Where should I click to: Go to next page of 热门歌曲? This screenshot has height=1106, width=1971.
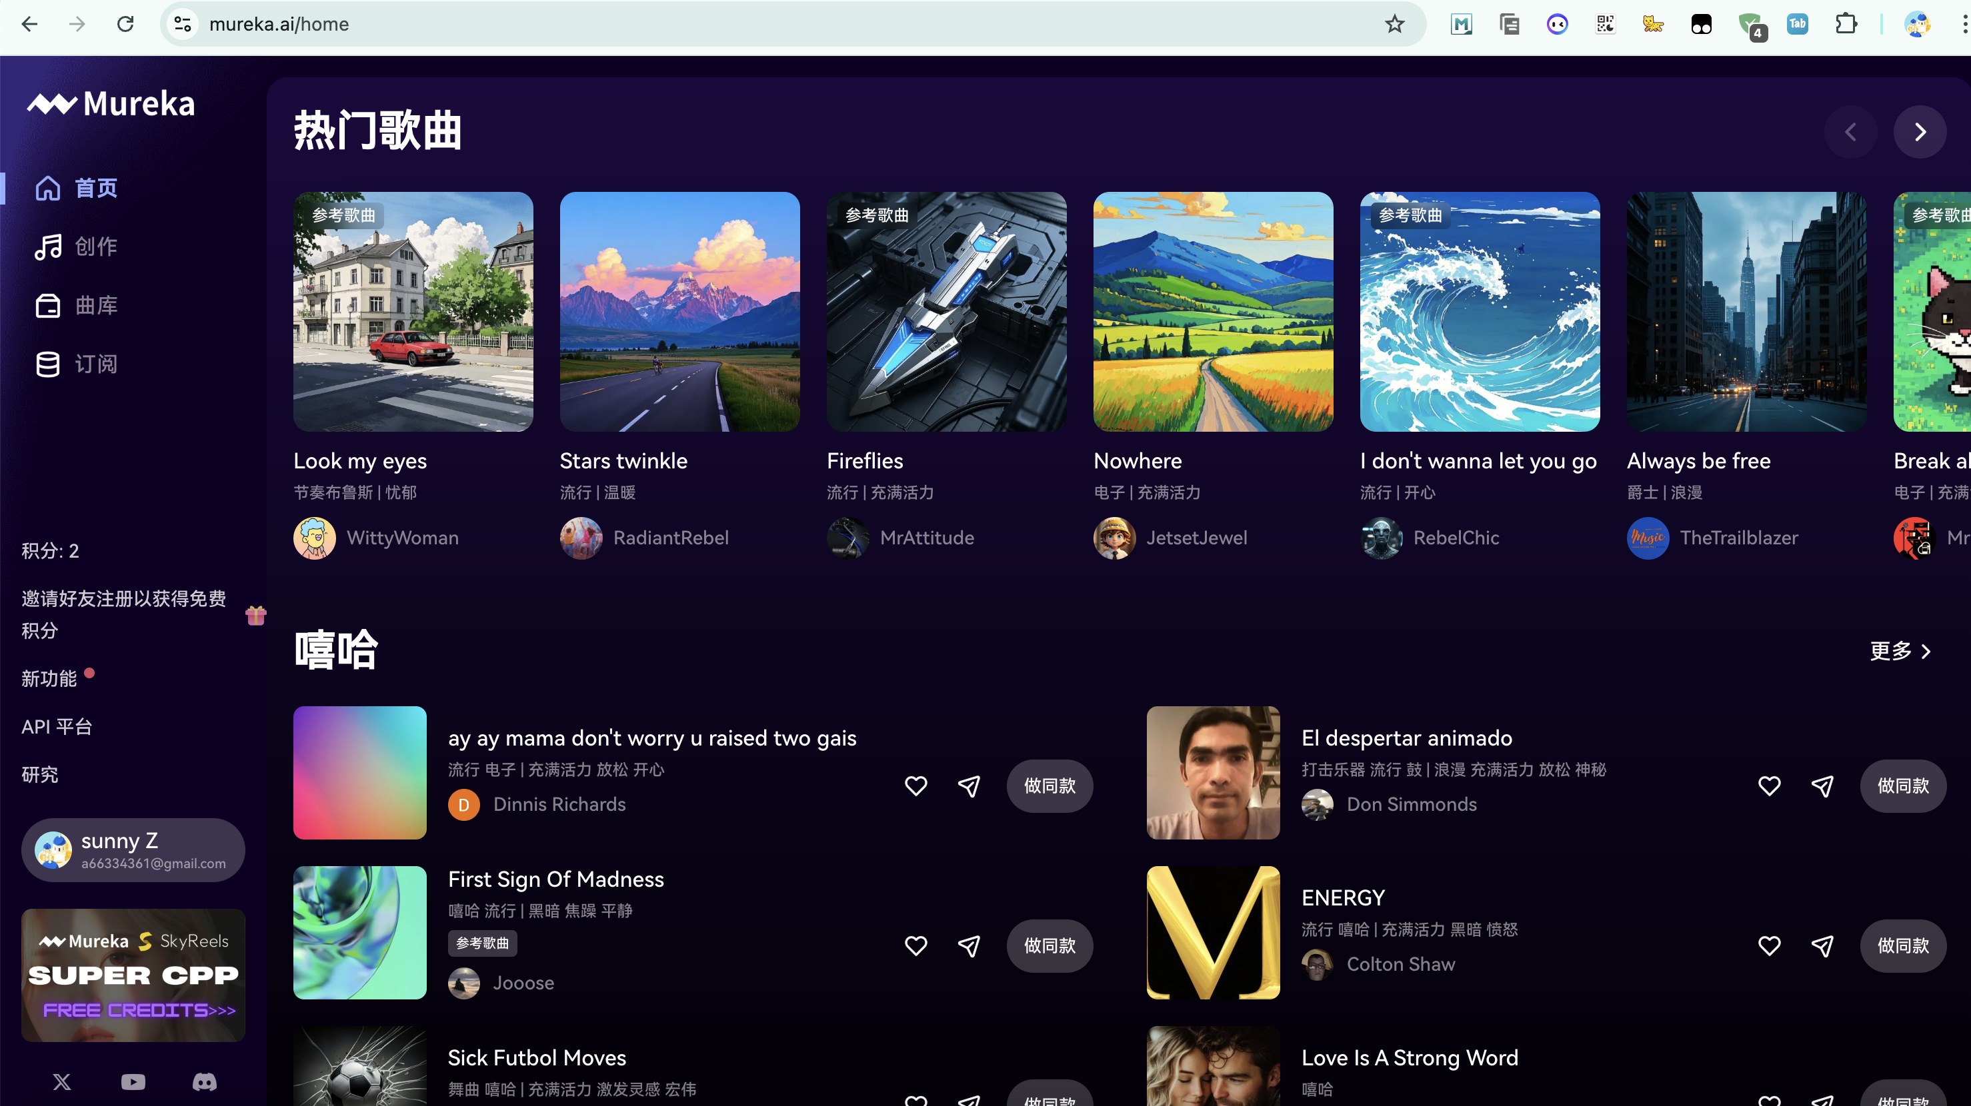[x=1920, y=132]
